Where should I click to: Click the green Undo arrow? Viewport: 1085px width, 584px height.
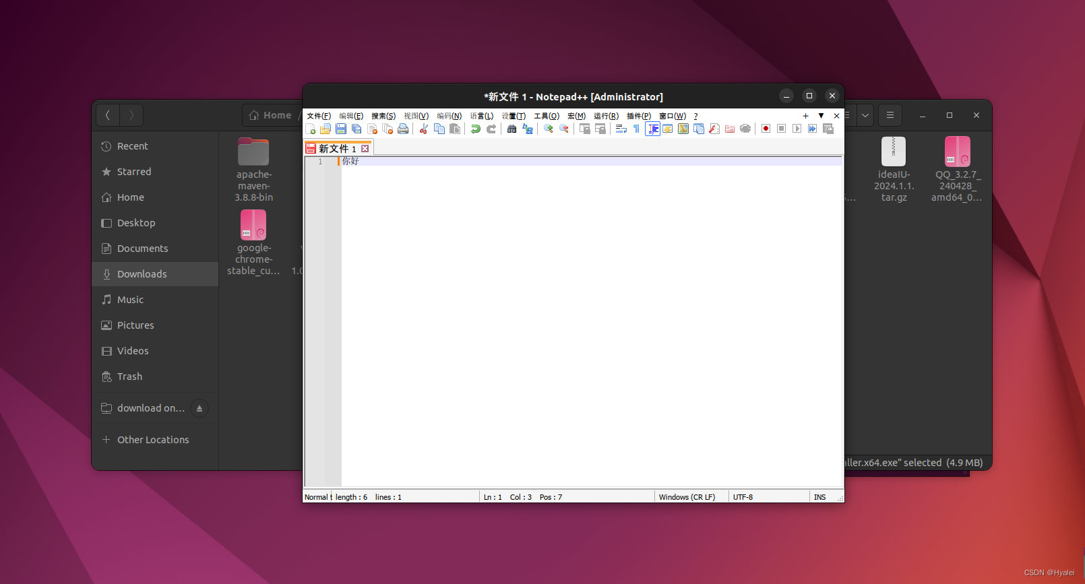point(476,129)
